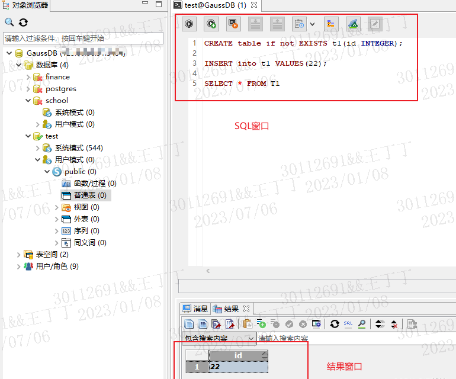Click the clipboard with clock icon

[x=299, y=24]
